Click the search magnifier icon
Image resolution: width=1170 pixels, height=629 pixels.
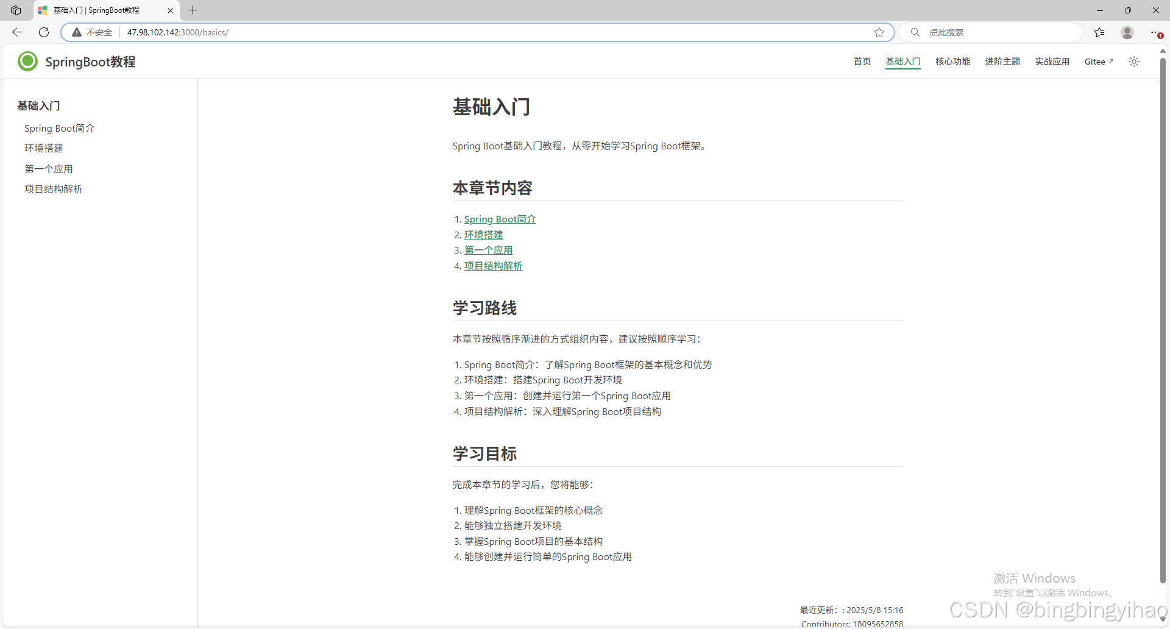915,32
